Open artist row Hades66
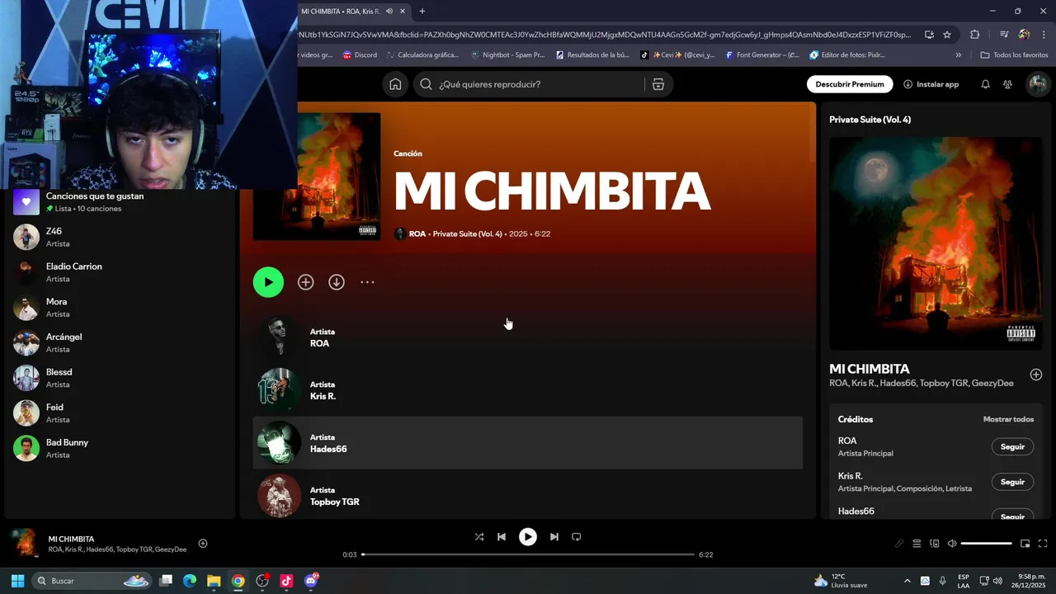This screenshot has height=594, width=1056. click(528, 442)
